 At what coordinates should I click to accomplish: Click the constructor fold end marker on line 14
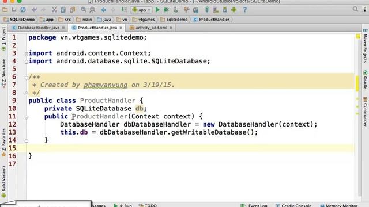tap(27, 141)
